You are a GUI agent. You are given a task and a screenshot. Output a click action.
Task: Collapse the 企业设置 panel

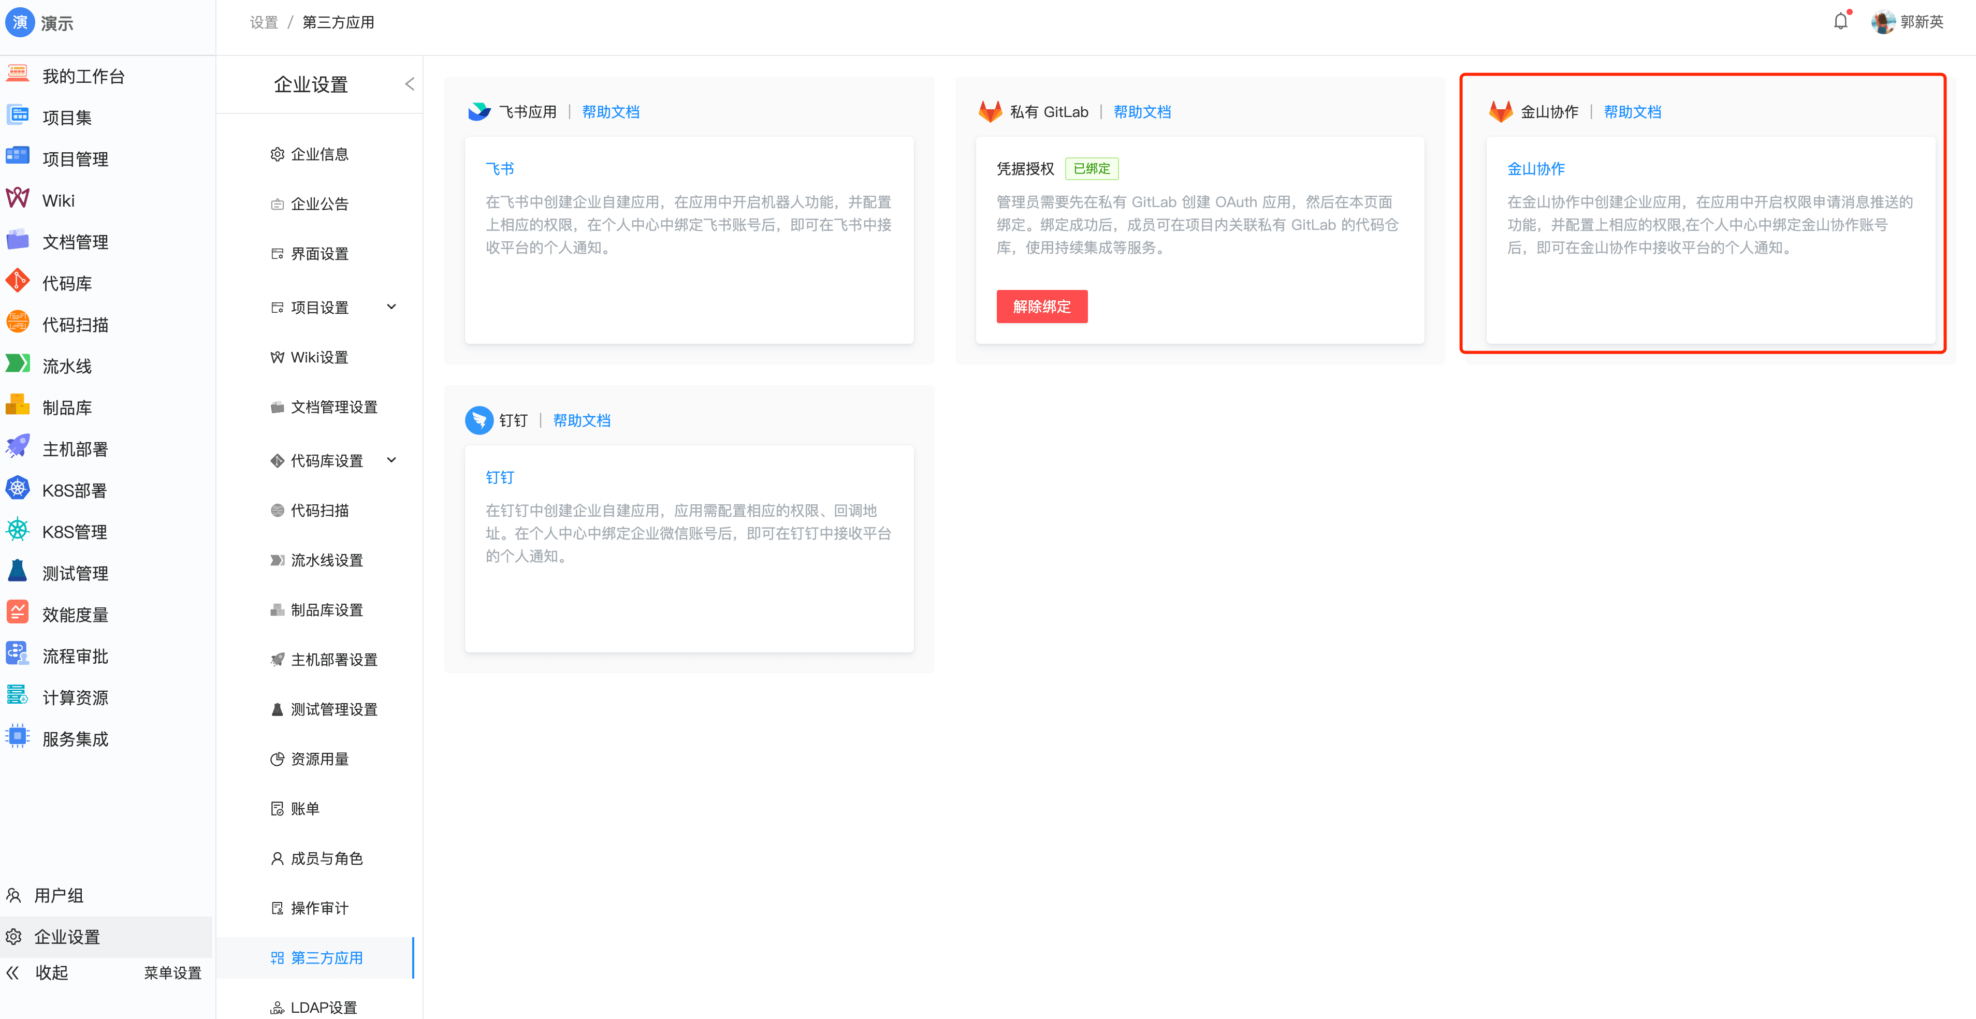[x=411, y=83]
